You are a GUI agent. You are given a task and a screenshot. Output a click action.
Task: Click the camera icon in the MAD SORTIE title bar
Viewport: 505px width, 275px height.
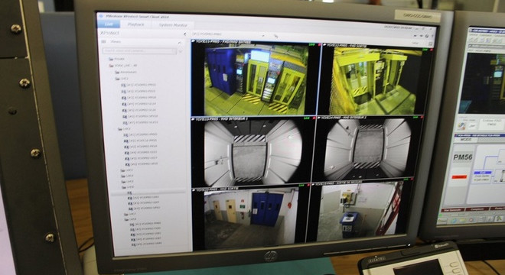[194, 189]
